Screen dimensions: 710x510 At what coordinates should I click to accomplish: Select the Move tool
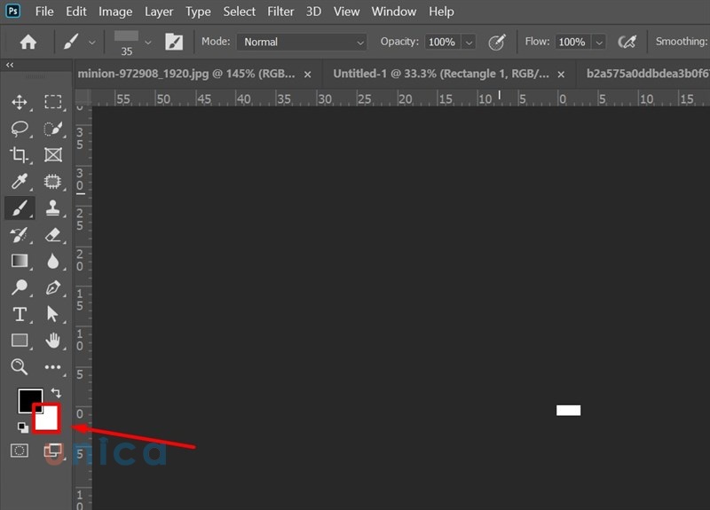(x=20, y=102)
